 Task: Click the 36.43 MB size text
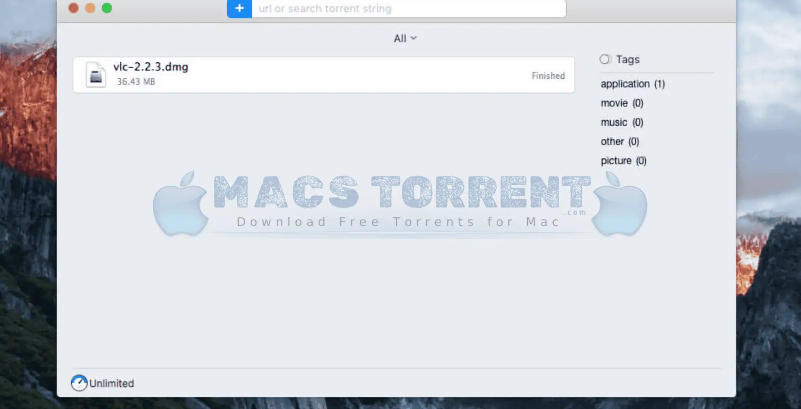[136, 82]
